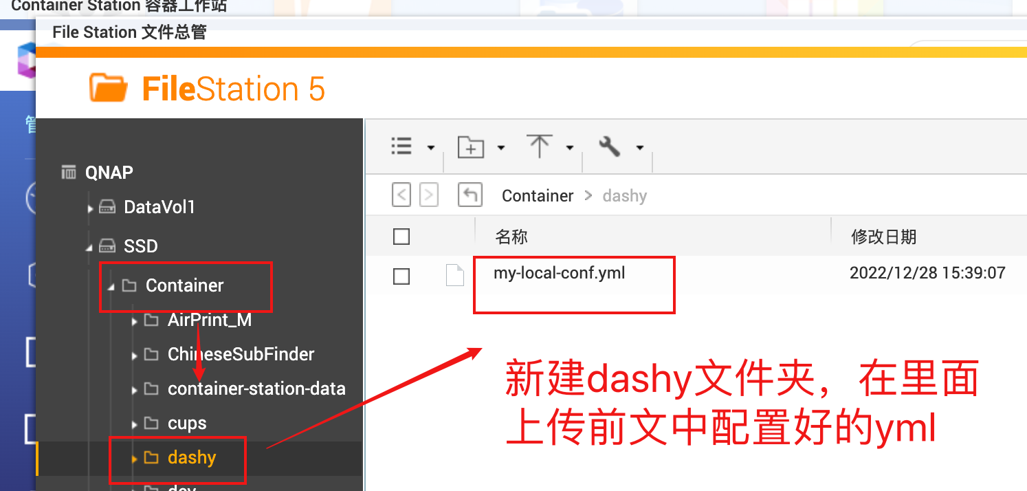Open the view mode dropdown arrow
The image size is (1027, 491).
431,147
